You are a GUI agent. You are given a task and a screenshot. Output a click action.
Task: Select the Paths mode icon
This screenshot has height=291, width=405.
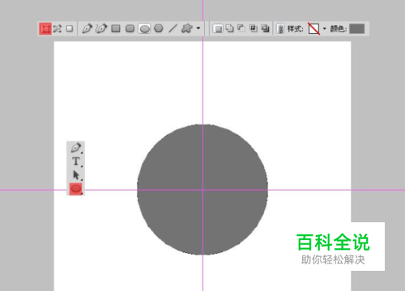point(58,28)
